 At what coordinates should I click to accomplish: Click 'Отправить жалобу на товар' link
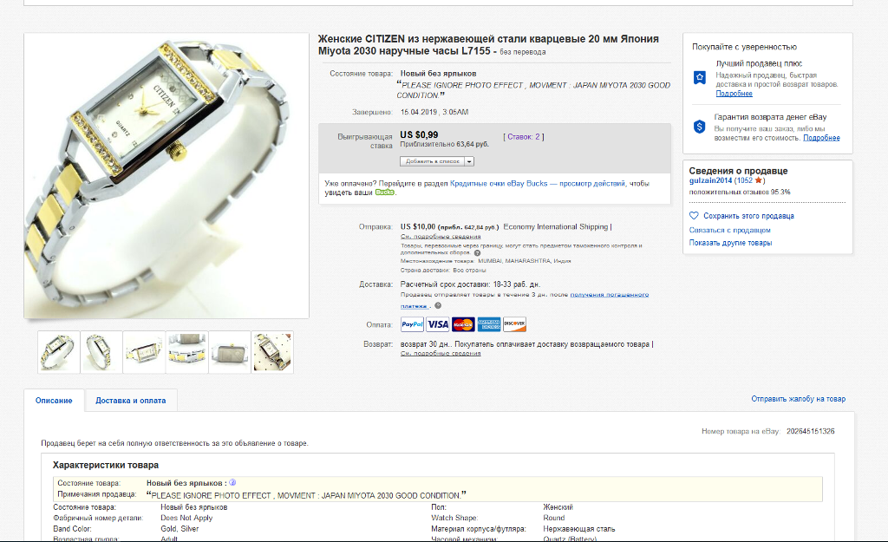point(798,399)
